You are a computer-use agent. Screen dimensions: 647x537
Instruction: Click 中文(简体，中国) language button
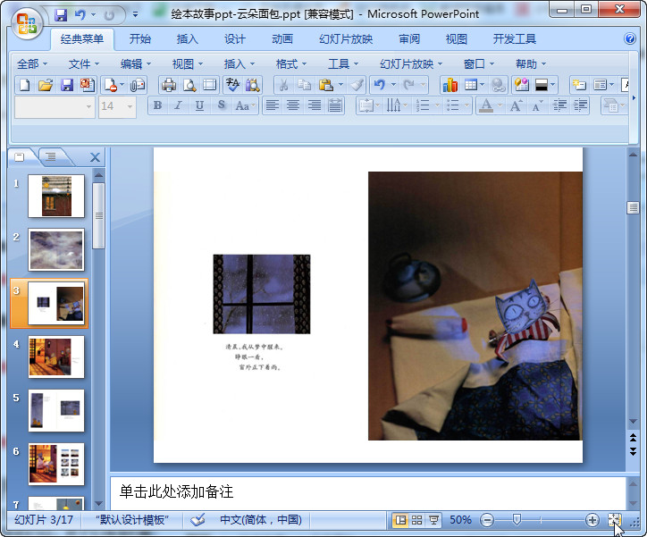pyautogui.click(x=261, y=520)
